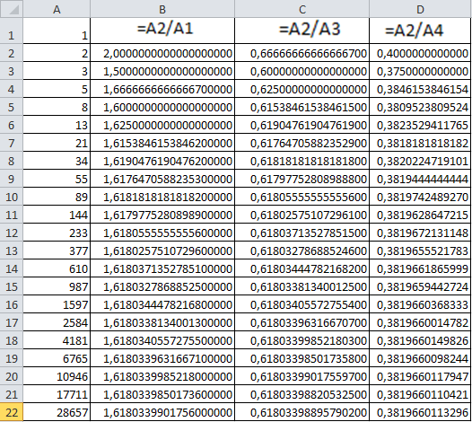Click cell with value 2,0000000000000000

pyautogui.click(x=162, y=53)
